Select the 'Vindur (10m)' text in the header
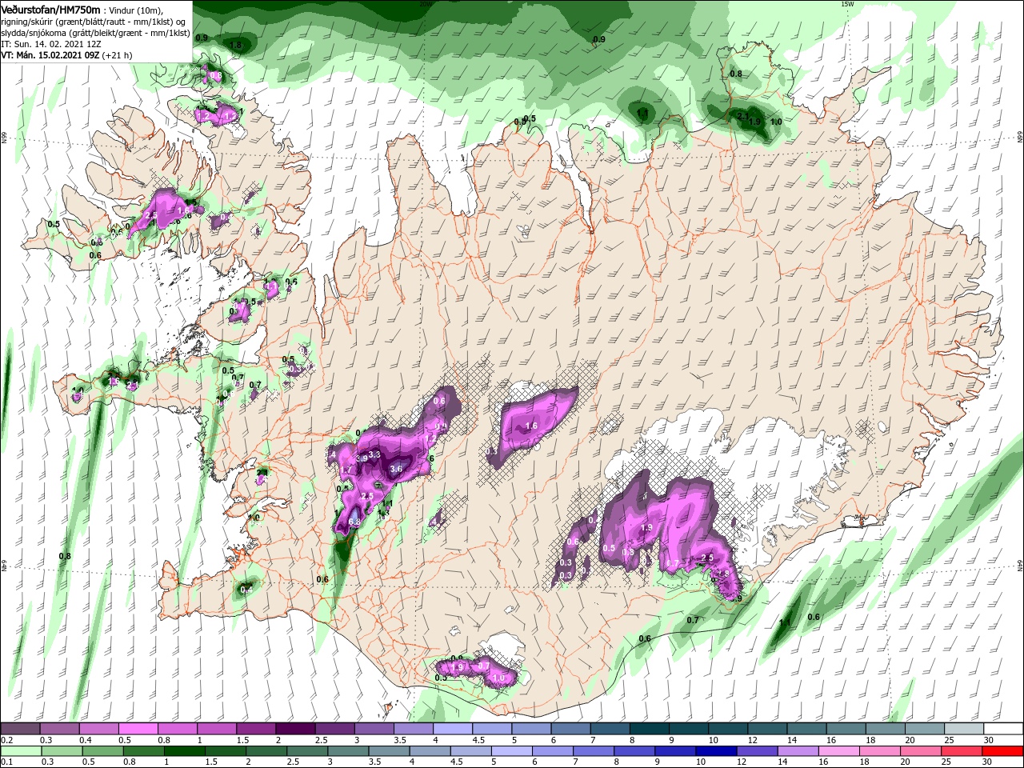The image size is (1024, 768). (134, 10)
